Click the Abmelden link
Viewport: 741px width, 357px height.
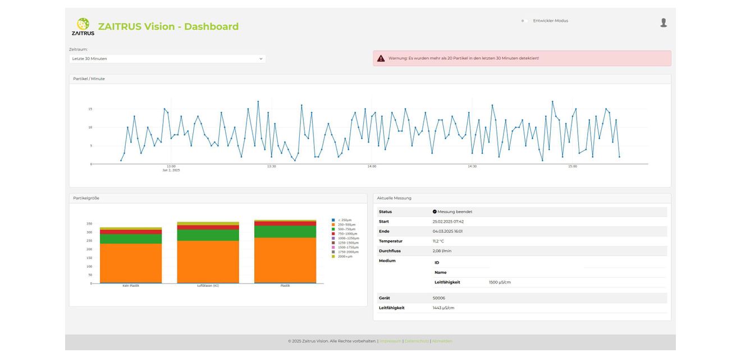pyautogui.click(x=442, y=341)
